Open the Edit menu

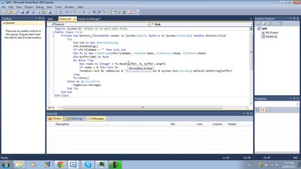click(11, 7)
